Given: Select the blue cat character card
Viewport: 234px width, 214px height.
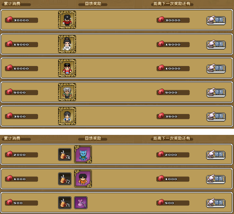Looking at the screenshot, I should click(x=83, y=154).
